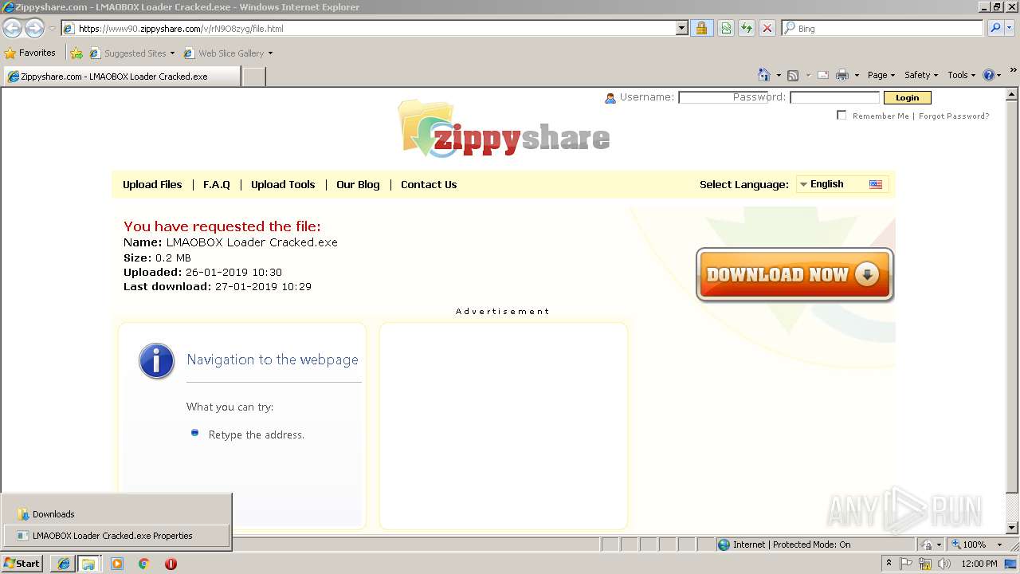This screenshot has width=1020, height=574.
Task: Select LMAOBOX Loader Cracked.exe Properties window
Action: [116, 536]
